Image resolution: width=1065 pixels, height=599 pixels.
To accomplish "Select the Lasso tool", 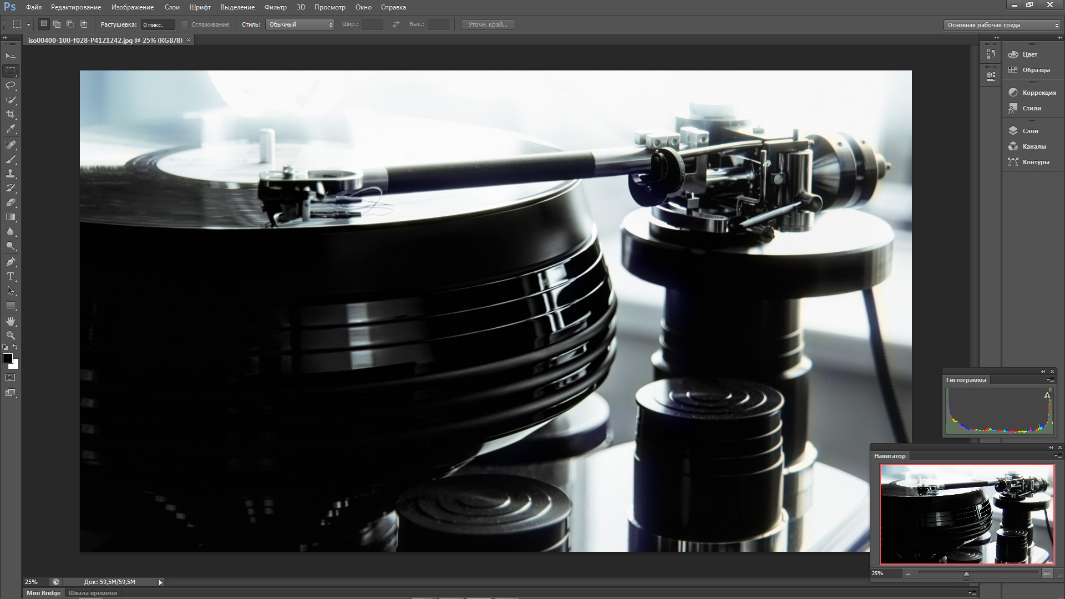I will click(11, 85).
